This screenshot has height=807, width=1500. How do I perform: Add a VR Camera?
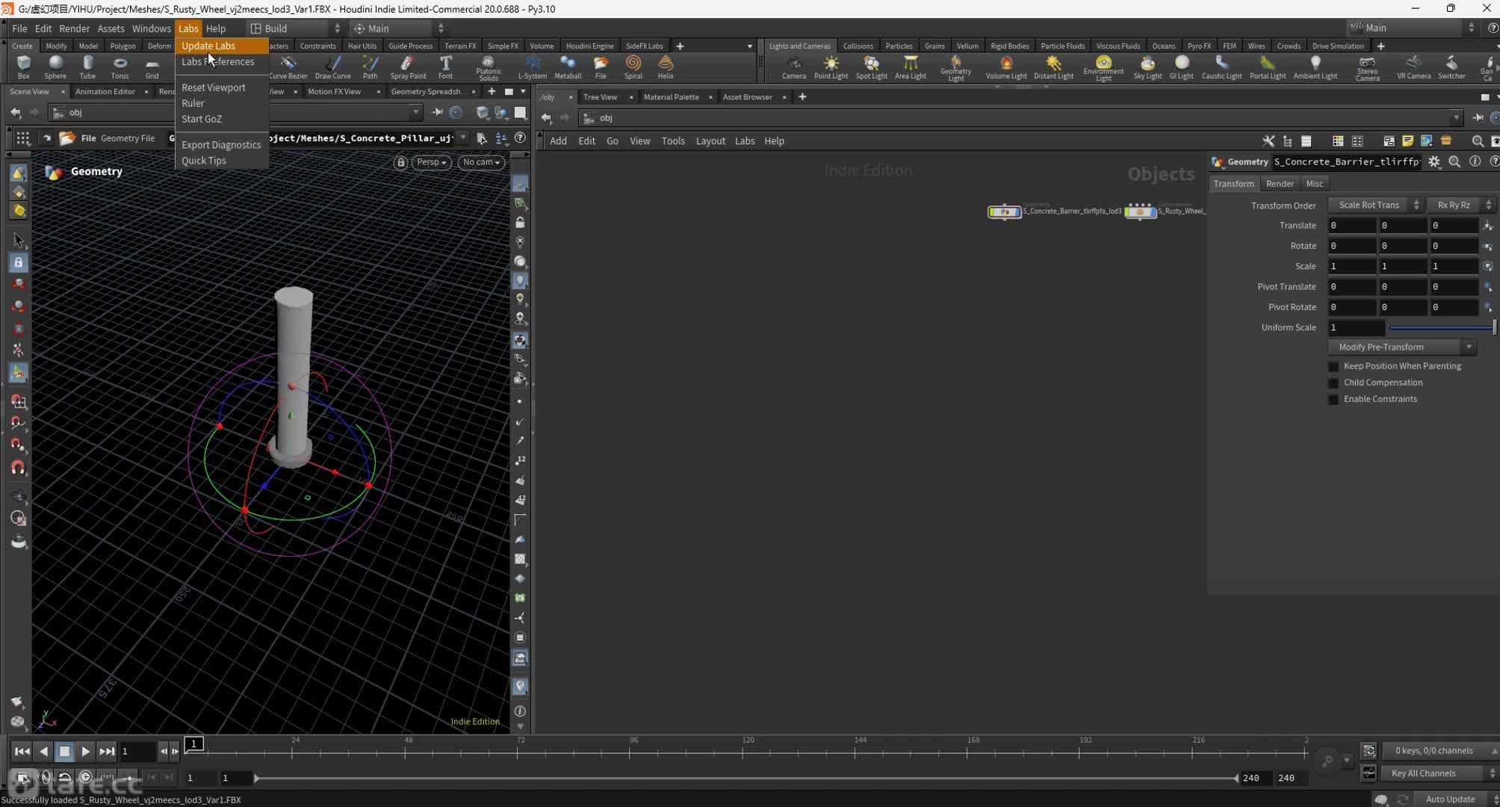1413,67
